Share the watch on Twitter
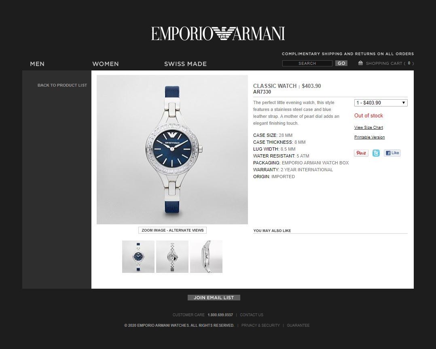The height and width of the screenshot is (349, 436). (x=376, y=153)
